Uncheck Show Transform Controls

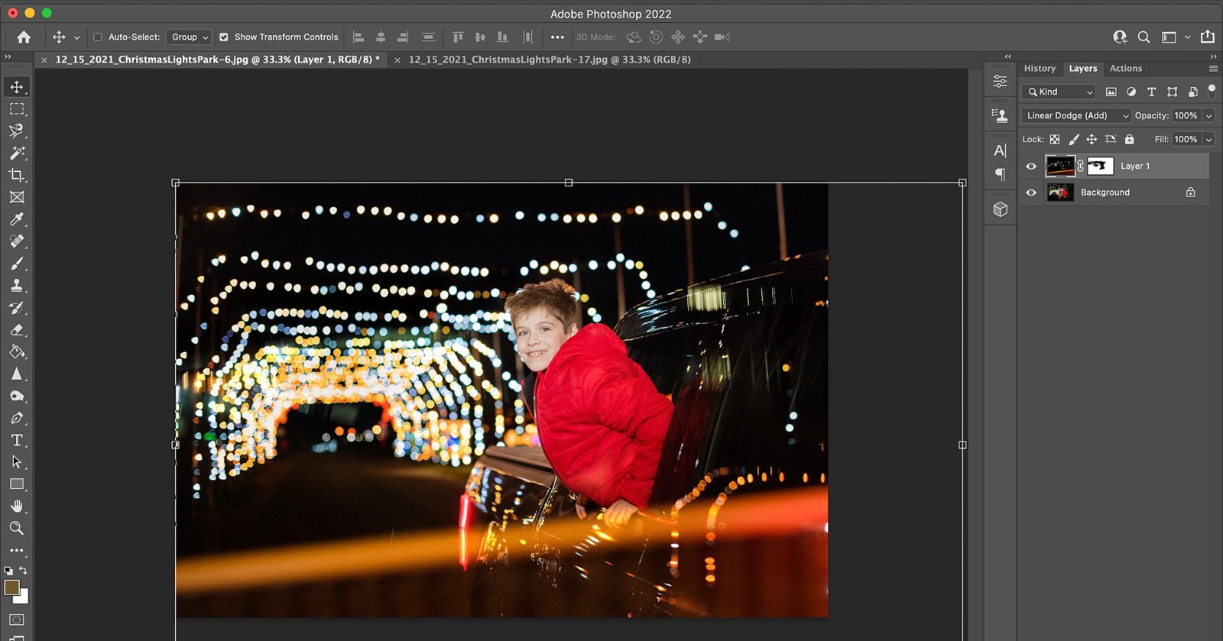coord(224,37)
